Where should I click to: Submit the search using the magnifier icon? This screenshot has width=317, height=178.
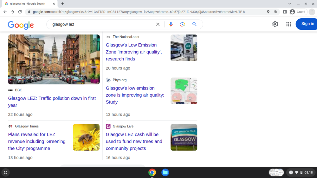[195, 24]
